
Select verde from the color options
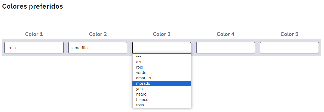(x=162, y=73)
